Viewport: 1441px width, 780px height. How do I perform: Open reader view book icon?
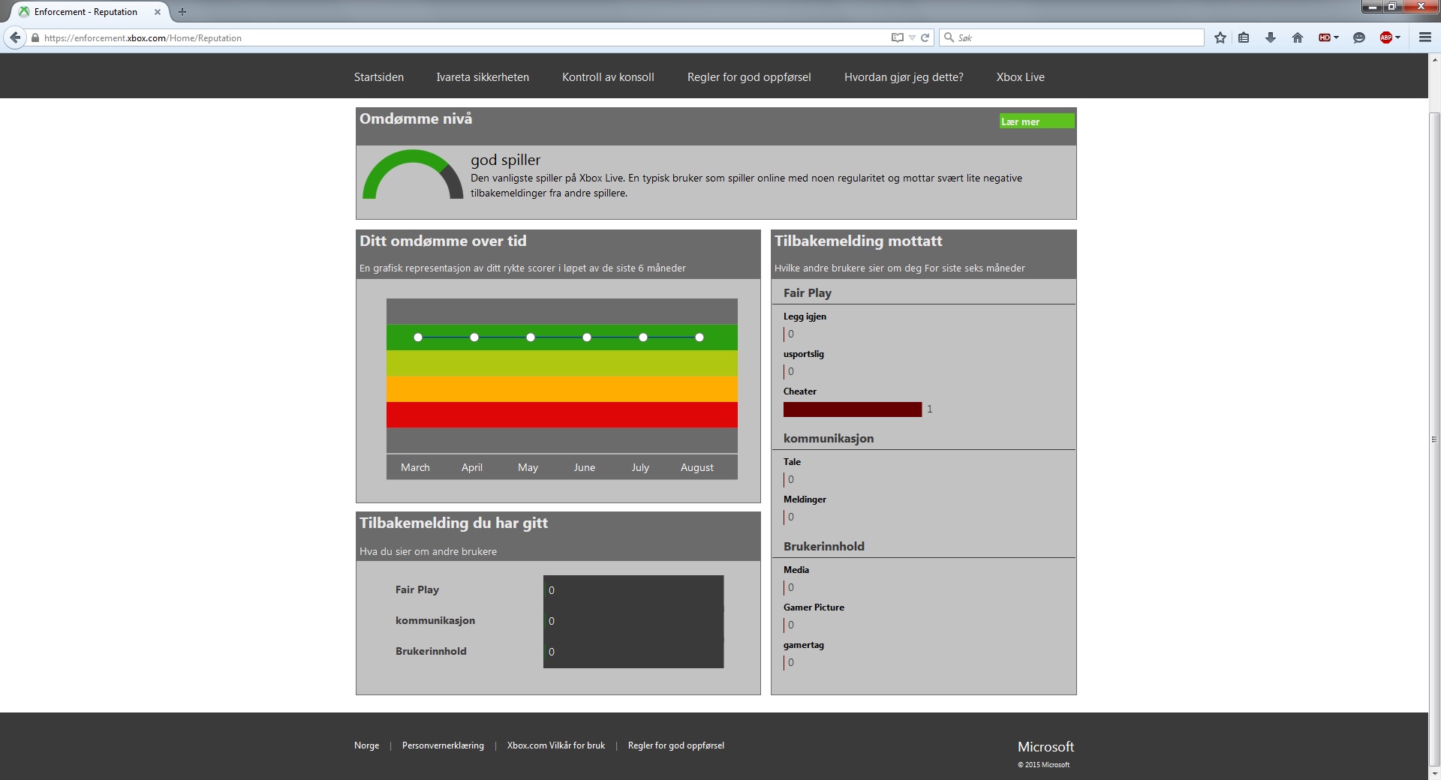point(897,37)
